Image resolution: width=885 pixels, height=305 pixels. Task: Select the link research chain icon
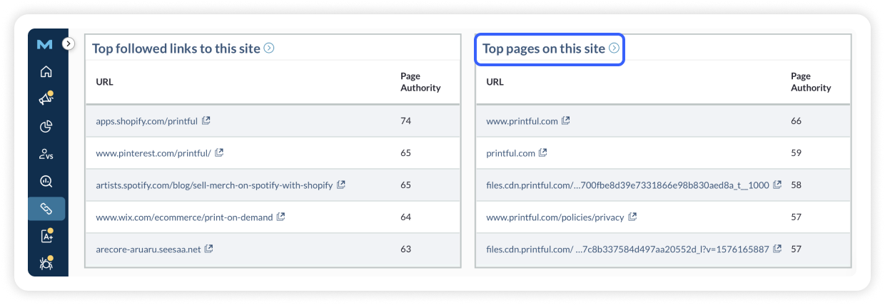coord(46,209)
